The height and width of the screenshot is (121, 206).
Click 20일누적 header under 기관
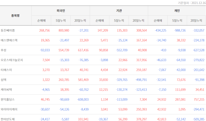138,20
